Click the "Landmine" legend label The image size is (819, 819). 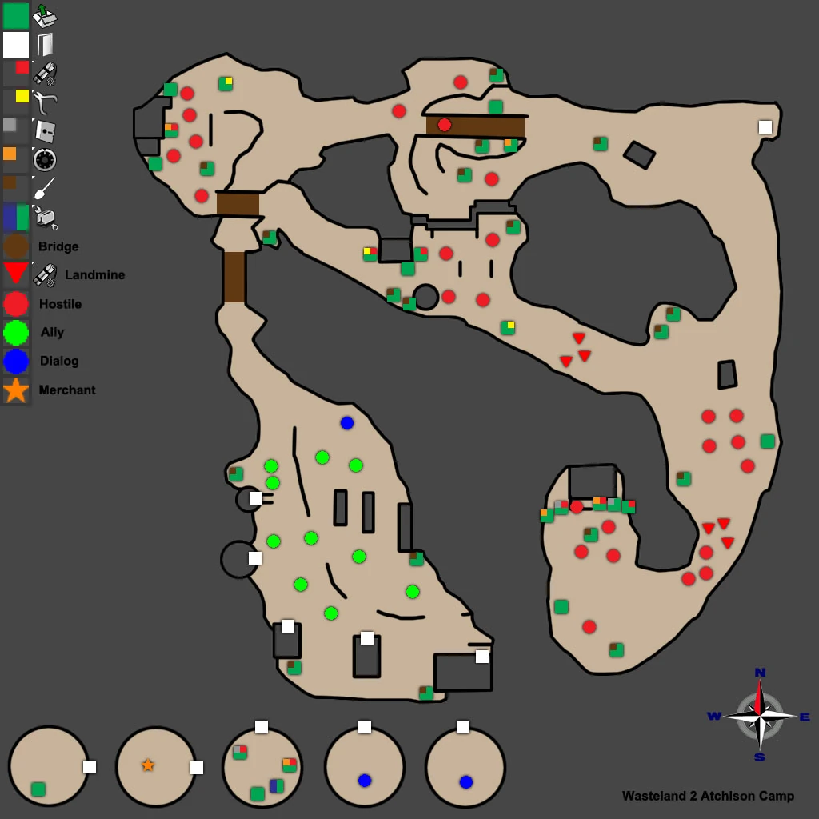94,275
